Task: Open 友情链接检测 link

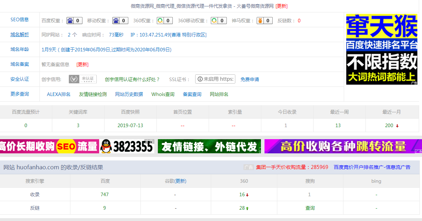Action: [93, 94]
